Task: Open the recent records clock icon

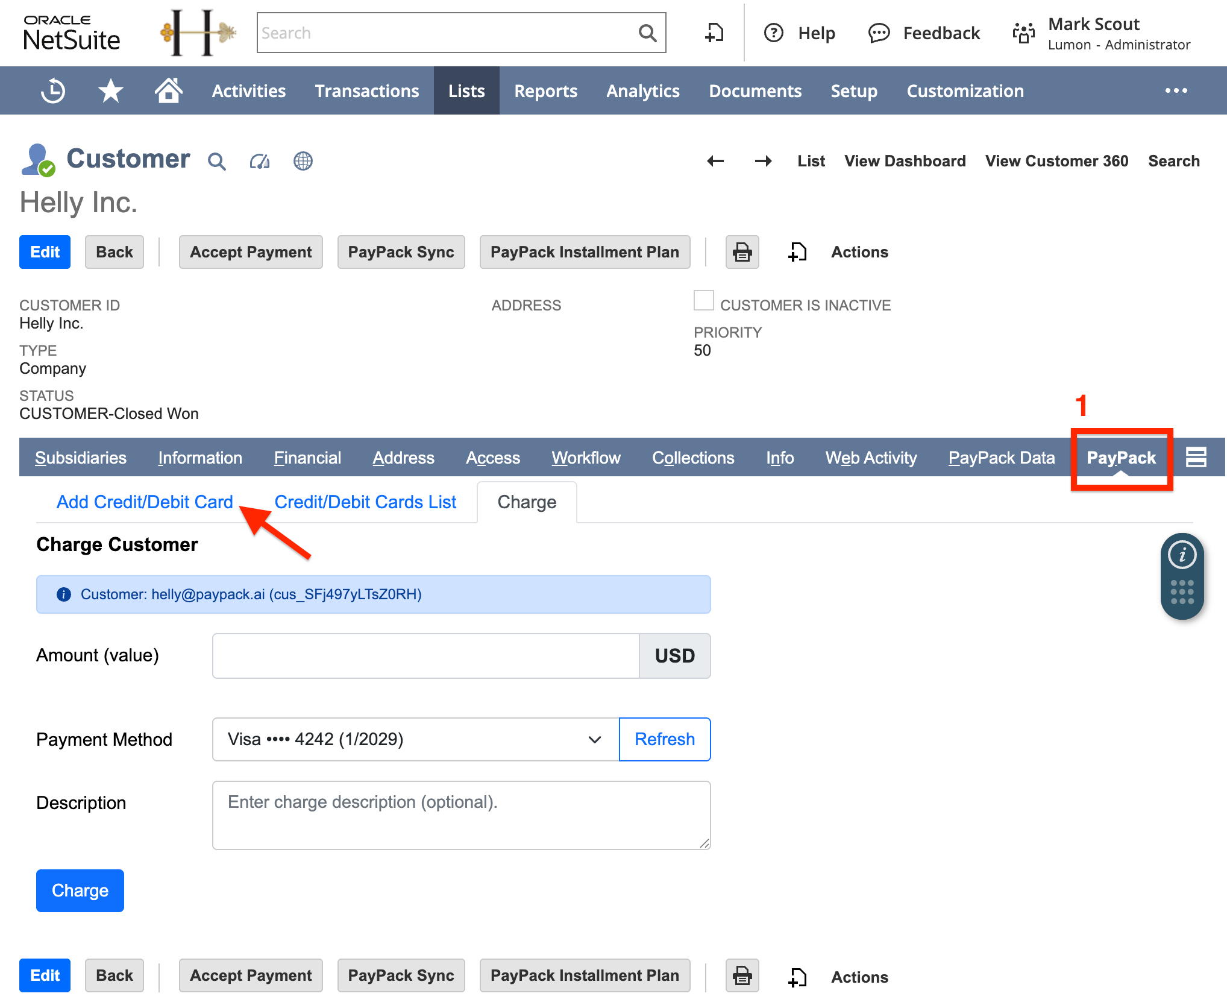Action: point(53,90)
